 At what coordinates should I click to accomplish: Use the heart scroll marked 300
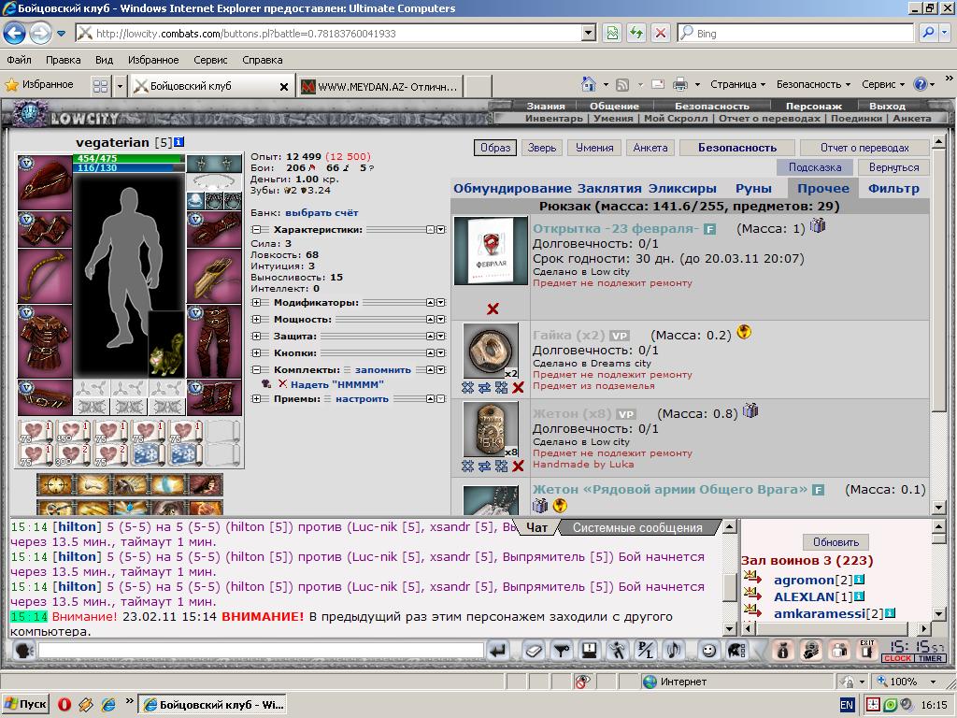pos(71,455)
